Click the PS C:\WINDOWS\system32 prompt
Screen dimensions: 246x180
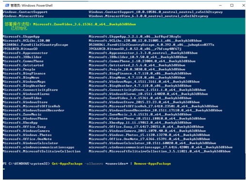tap(26, 164)
